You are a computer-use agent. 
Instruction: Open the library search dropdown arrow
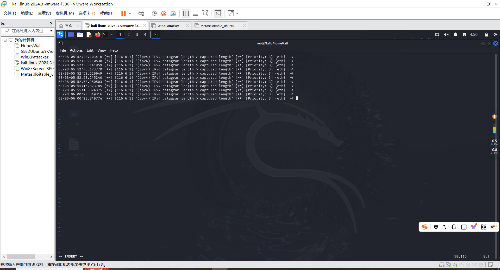click(52, 31)
